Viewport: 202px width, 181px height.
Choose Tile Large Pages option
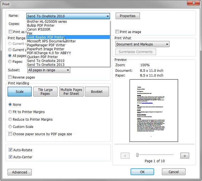click(45, 91)
